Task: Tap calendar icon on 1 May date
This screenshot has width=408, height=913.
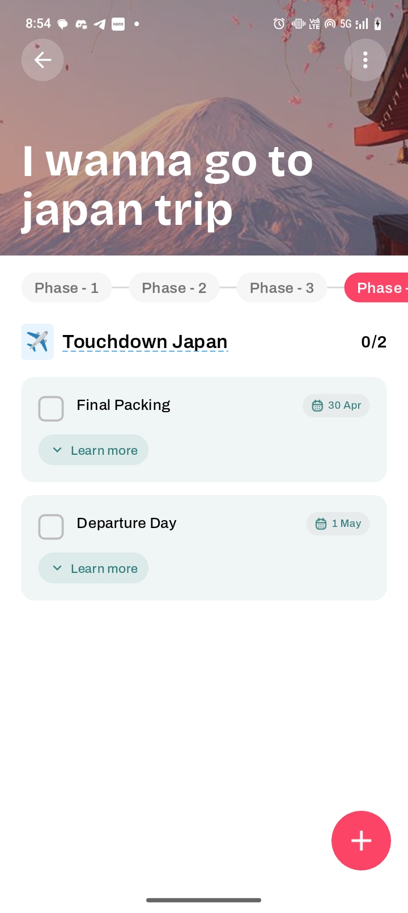Action: [321, 523]
